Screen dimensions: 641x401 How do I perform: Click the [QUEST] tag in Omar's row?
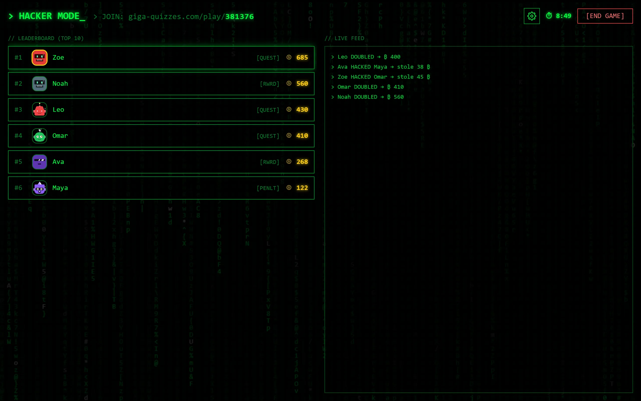268,136
